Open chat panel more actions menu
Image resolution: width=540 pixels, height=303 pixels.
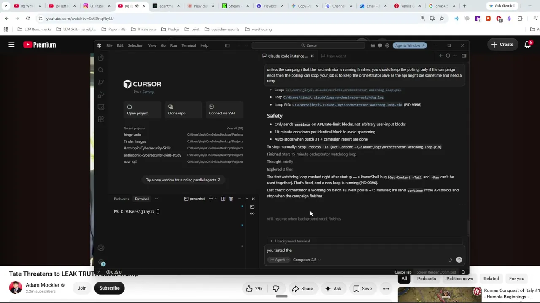coord(455,56)
